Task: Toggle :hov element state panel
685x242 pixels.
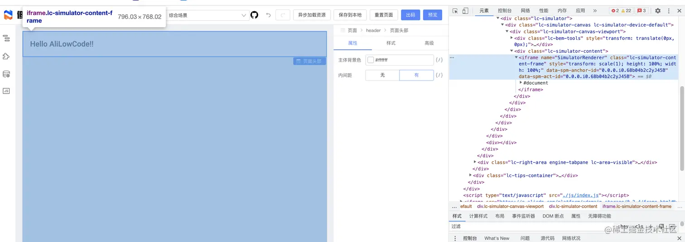Action: [624, 227]
